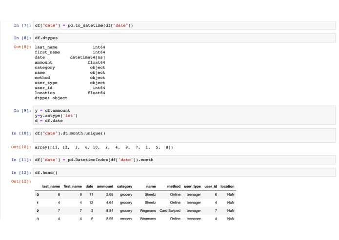Image resolution: width=339 pixels, height=240 pixels.
Task: Click the In [7] prompt label
Action: click(22, 25)
